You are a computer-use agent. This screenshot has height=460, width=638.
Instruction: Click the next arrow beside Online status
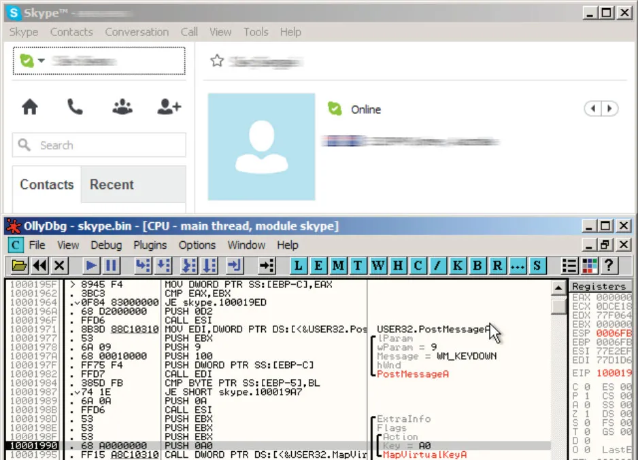[x=609, y=109]
